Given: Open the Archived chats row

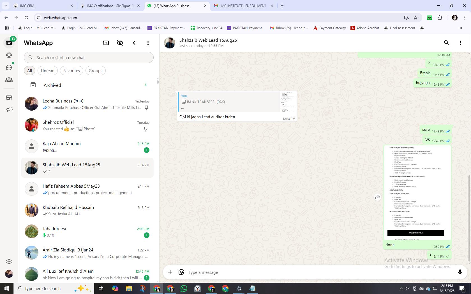Looking at the screenshot, I should (x=87, y=85).
